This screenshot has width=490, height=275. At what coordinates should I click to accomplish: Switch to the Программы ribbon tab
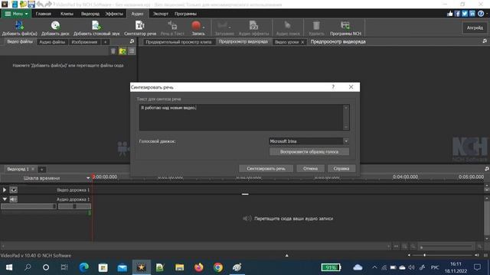[185, 14]
